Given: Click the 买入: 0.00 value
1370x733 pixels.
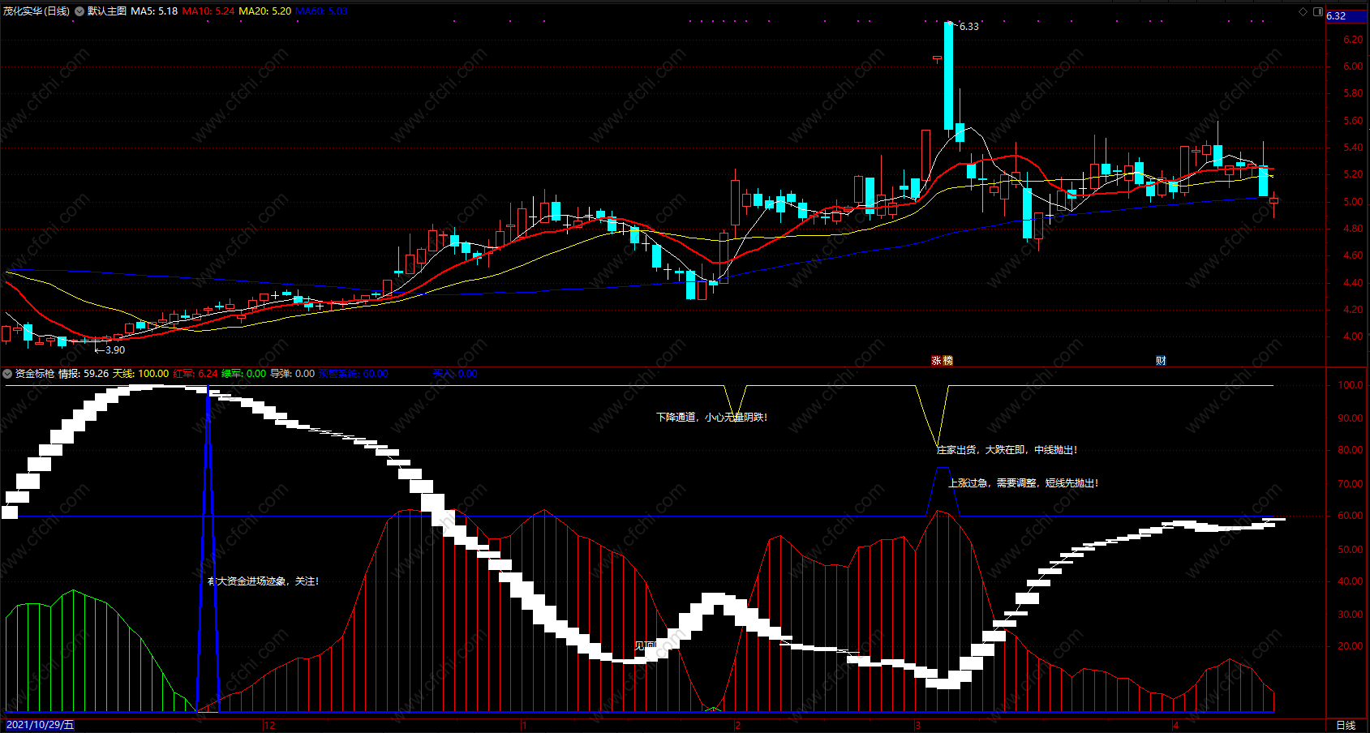Looking at the screenshot, I should [455, 374].
